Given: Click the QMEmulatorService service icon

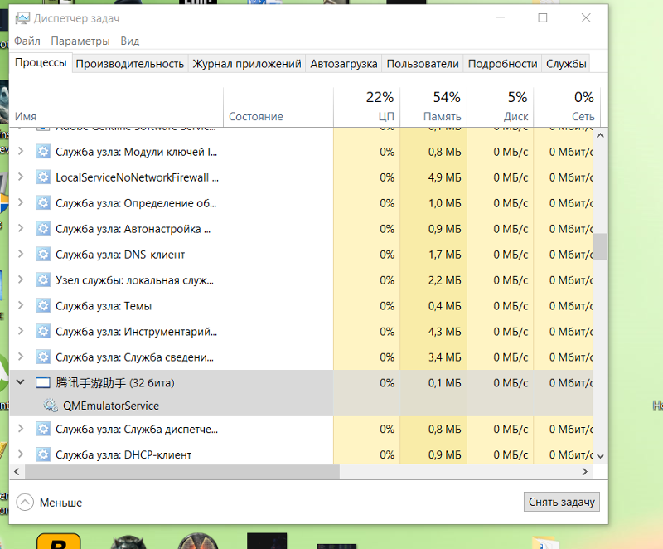Looking at the screenshot, I should [51, 406].
